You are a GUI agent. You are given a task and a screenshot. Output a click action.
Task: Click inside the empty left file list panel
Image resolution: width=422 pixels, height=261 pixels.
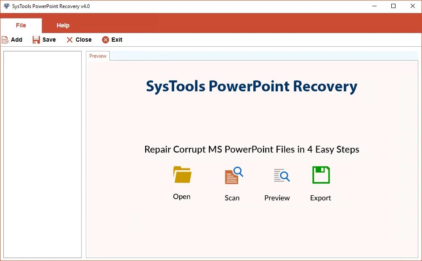[42, 154]
